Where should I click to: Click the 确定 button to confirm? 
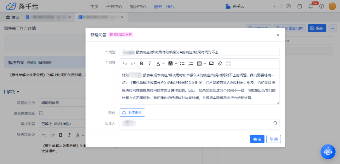point(257,139)
